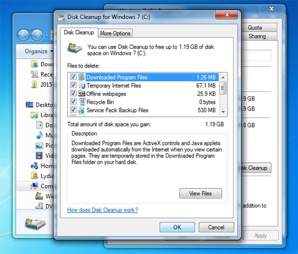Click the file list scroll up arrow
Viewport: 298px width, 254px height.
[223, 77]
